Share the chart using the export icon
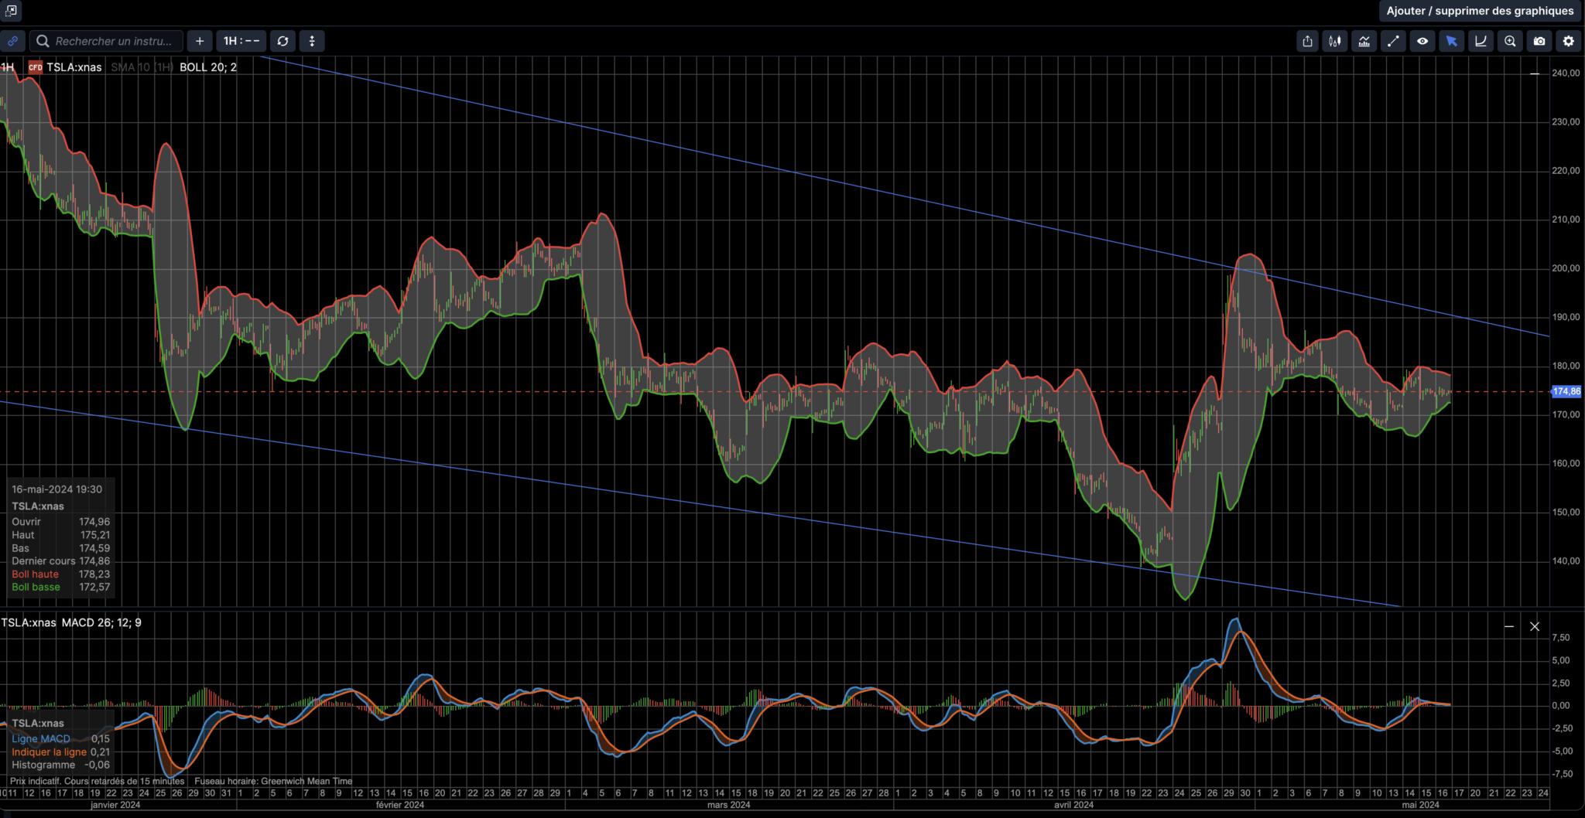This screenshot has height=818, width=1585. (x=1307, y=41)
